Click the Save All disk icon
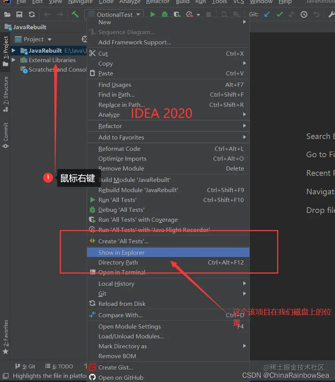The height and width of the screenshot is (382, 335). click(x=19, y=15)
